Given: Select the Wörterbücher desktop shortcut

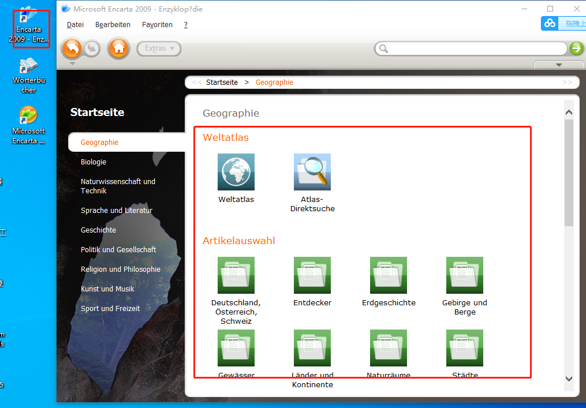Looking at the screenshot, I should pyautogui.click(x=29, y=76).
